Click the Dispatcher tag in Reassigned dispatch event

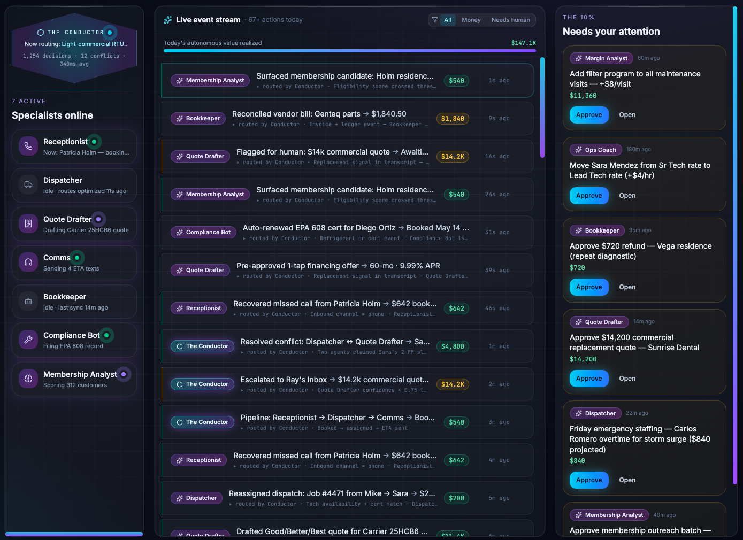tap(196, 498)
